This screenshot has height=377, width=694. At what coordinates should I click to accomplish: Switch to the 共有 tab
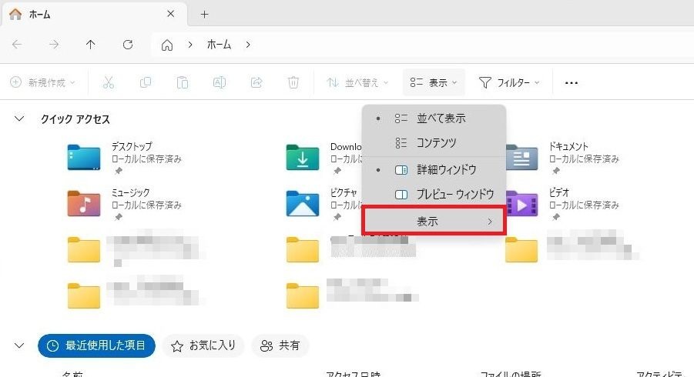[x=280, y=345]
